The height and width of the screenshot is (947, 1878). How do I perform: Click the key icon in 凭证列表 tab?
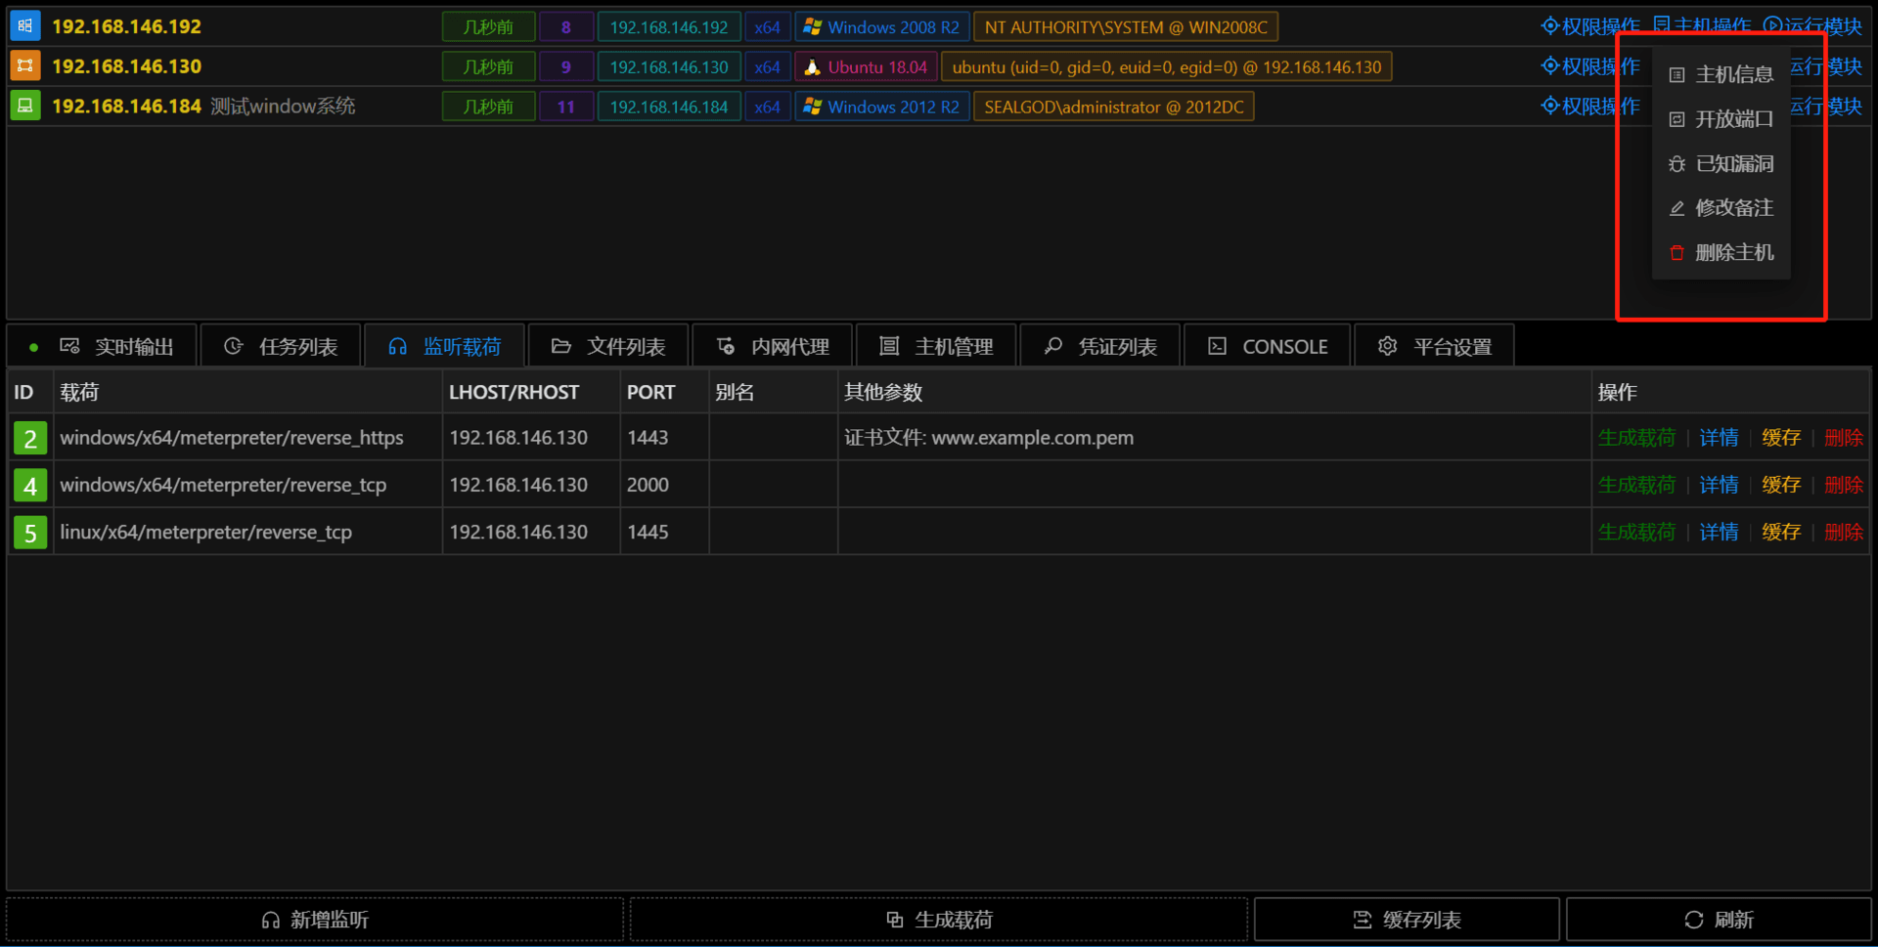tap(1052, 346)
